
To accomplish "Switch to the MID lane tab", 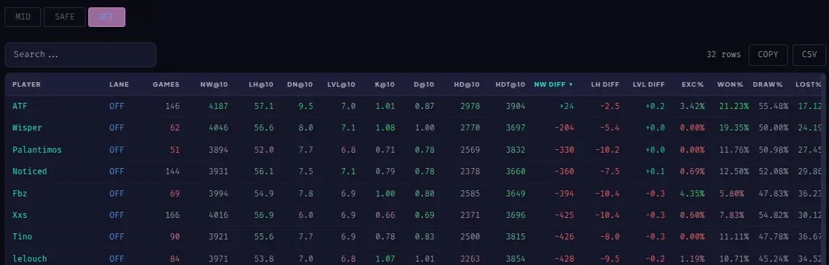I will tap(23, 17).
